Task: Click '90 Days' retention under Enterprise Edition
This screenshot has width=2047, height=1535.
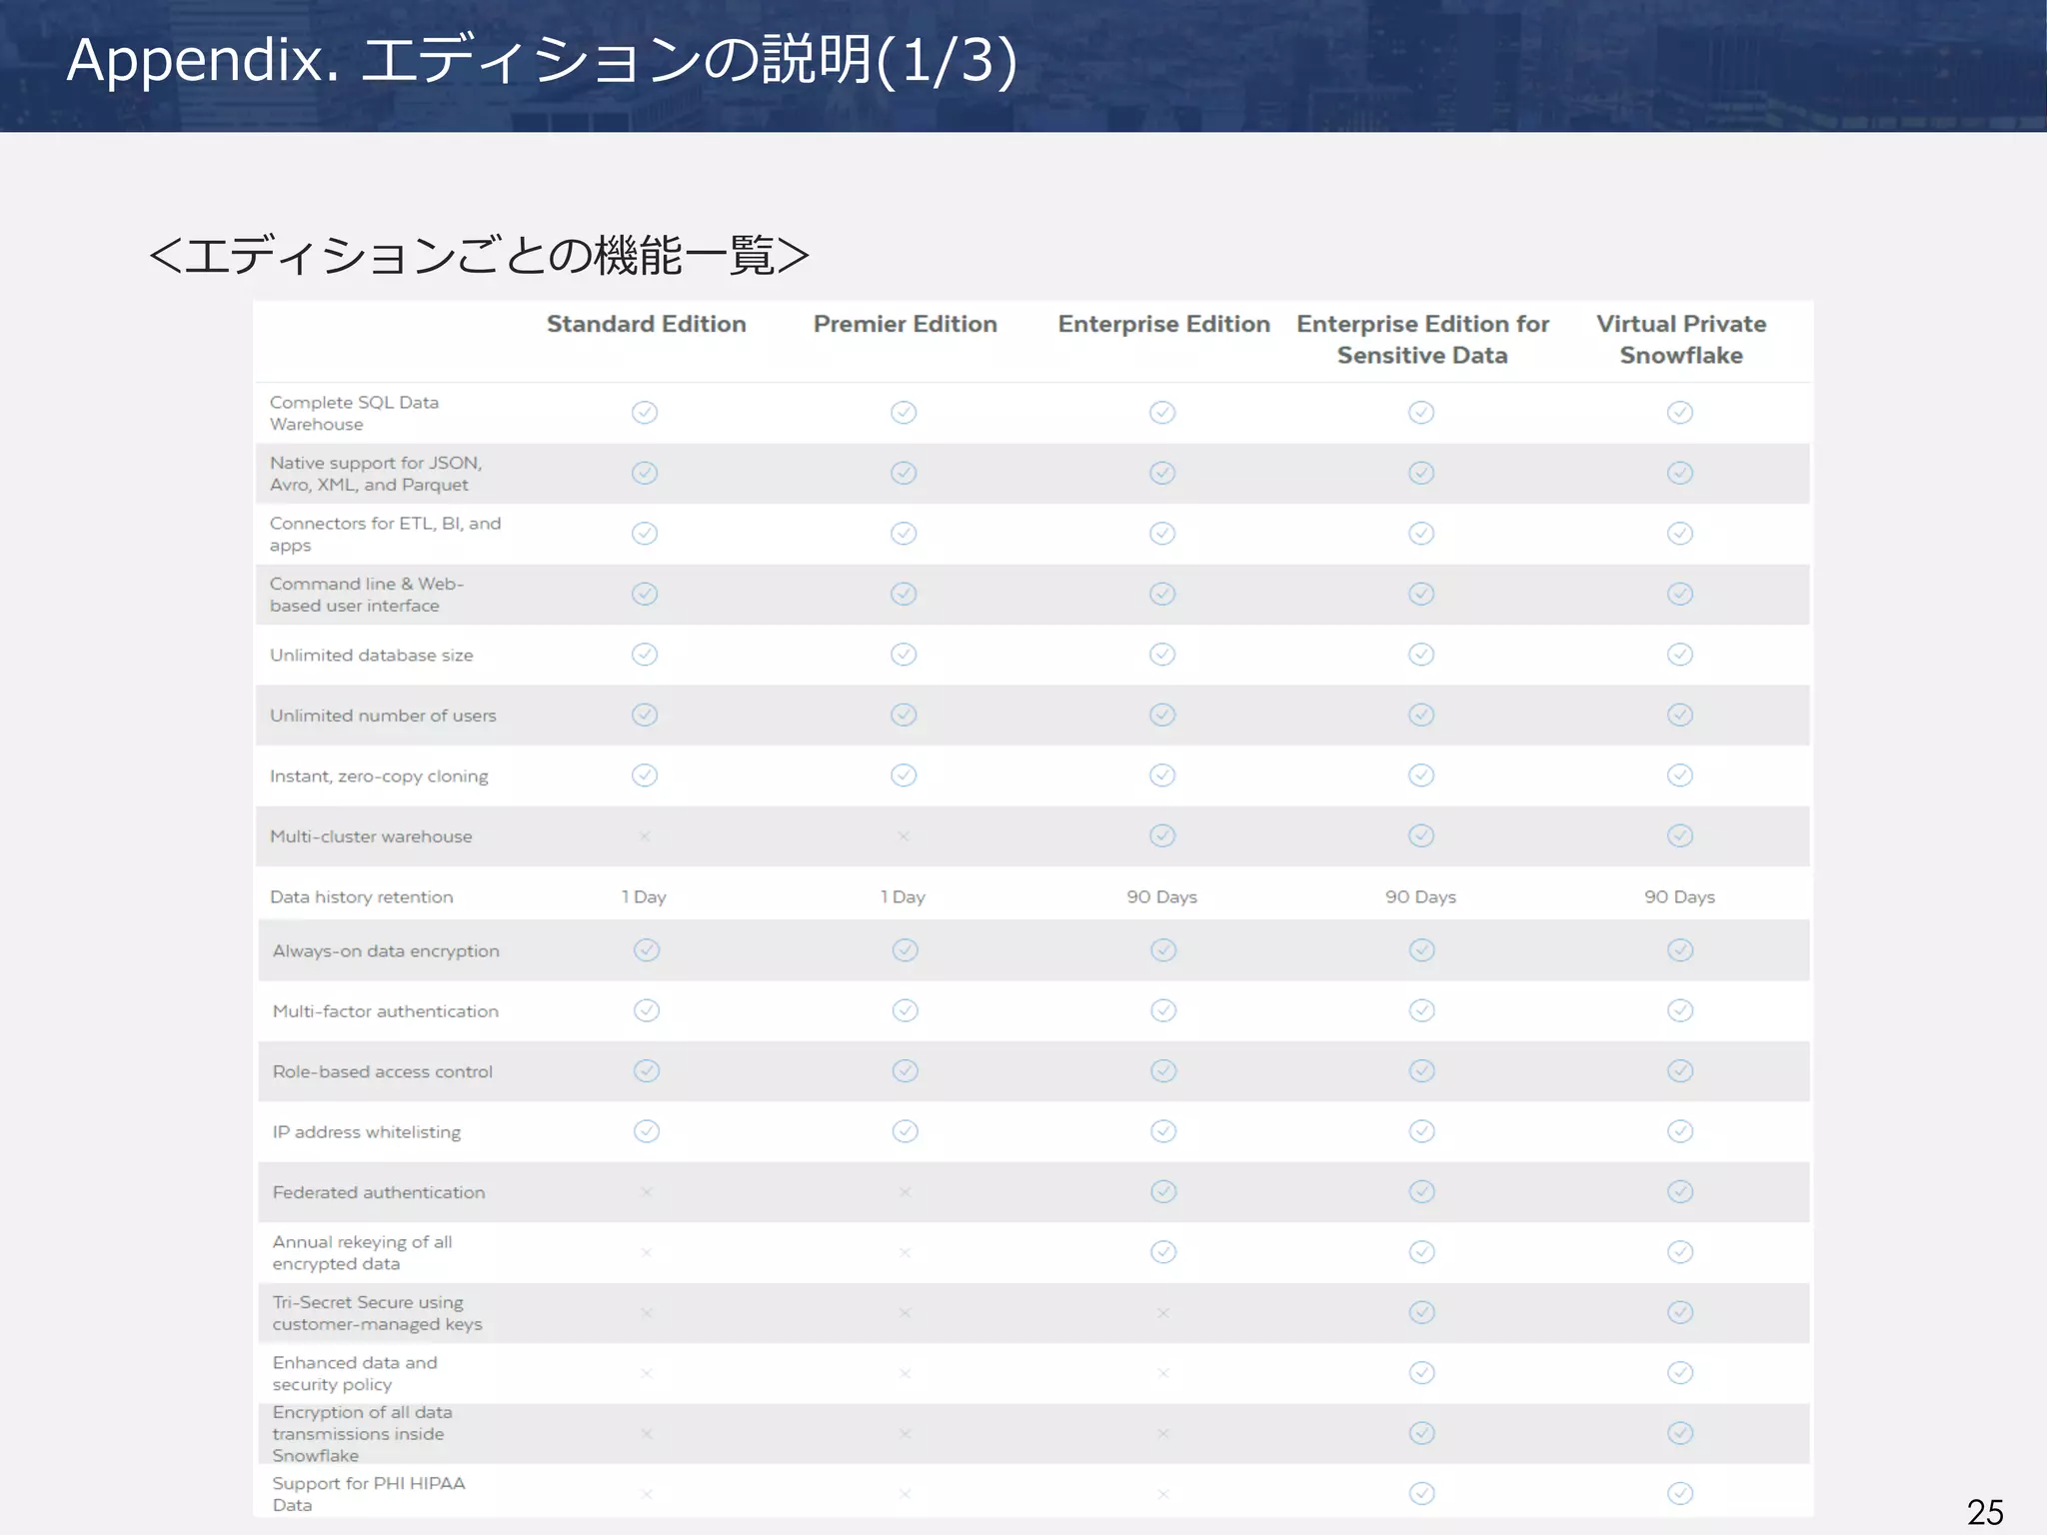Action: [x=1161, y=896]
